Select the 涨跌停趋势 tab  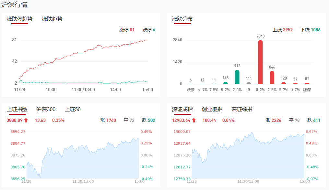point(20,19)
